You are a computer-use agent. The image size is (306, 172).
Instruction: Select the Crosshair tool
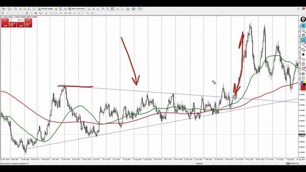(x=8, y=13)
